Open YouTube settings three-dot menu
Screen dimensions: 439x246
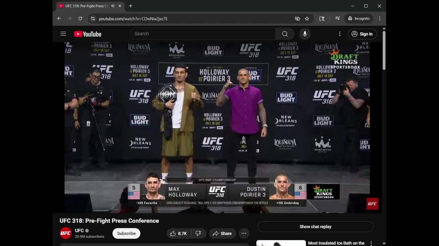tap(340, 34)
